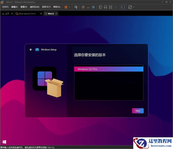Click the VMware Workstation app icon
Viewport: 173px width, 149px height.
2,2
